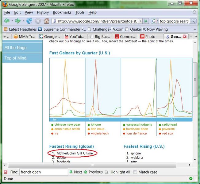200x184 pixels.
Task: Open the Bookmarks menu
Action: 62,12
